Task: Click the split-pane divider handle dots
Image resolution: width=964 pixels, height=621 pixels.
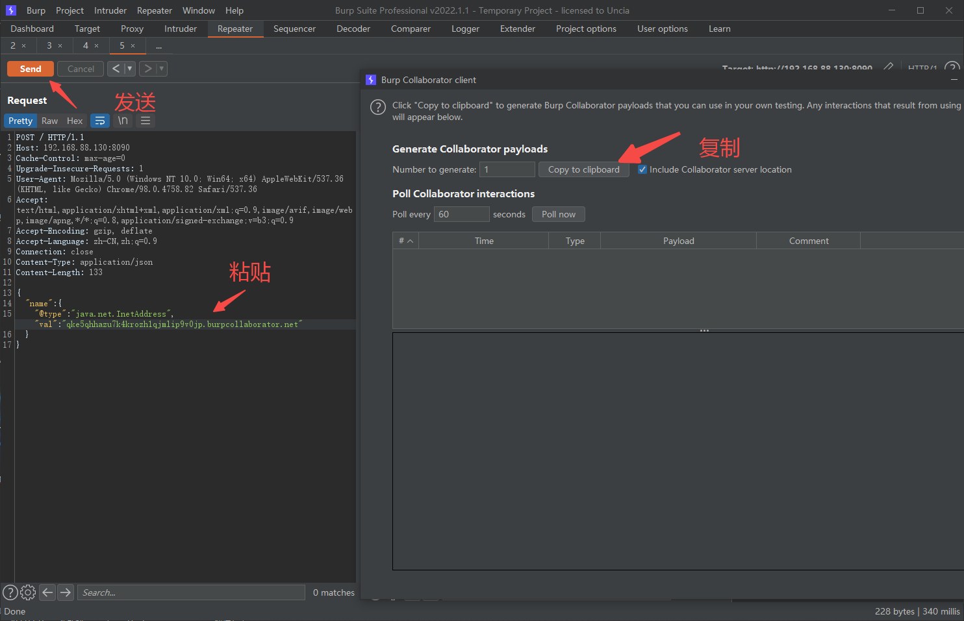Action: 704,331
